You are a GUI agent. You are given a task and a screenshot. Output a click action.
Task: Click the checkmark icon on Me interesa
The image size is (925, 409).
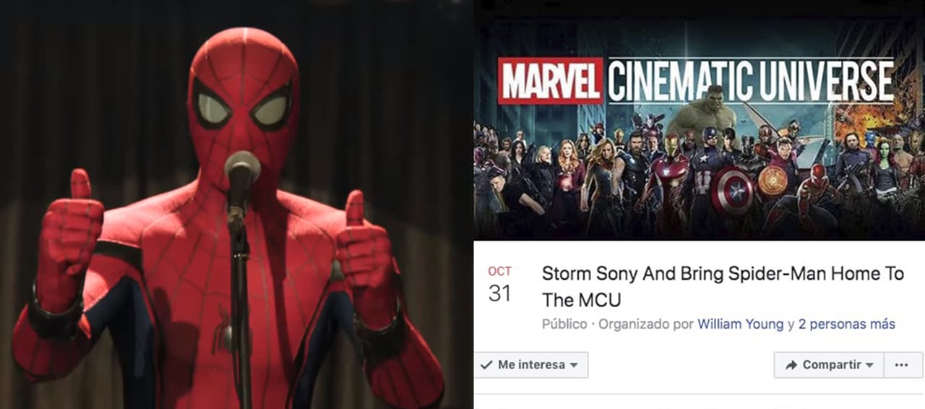point(487,365)
